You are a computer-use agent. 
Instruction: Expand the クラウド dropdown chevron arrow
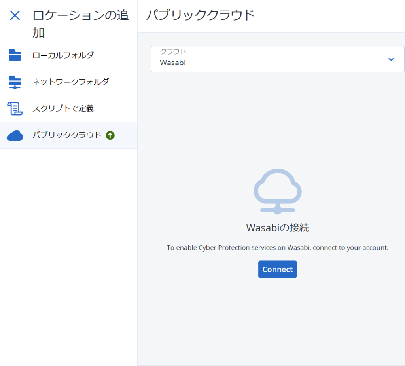tap(391, 59)
